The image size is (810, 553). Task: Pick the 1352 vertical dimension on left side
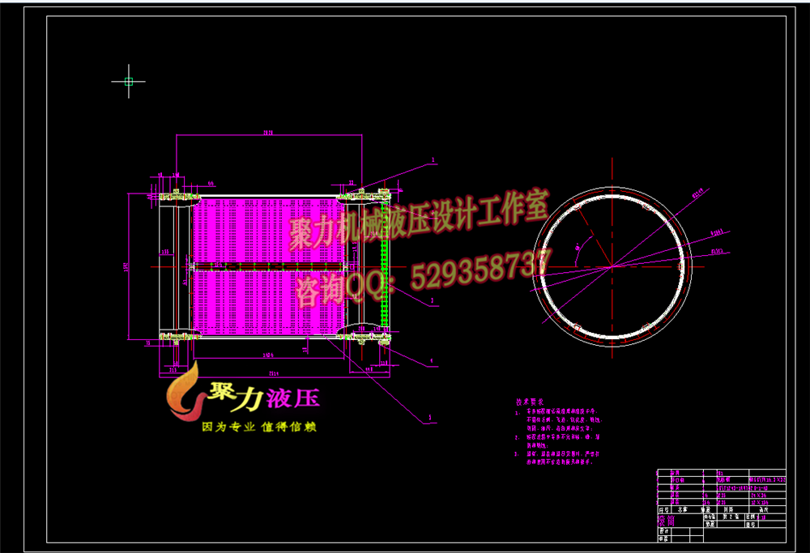126,266
